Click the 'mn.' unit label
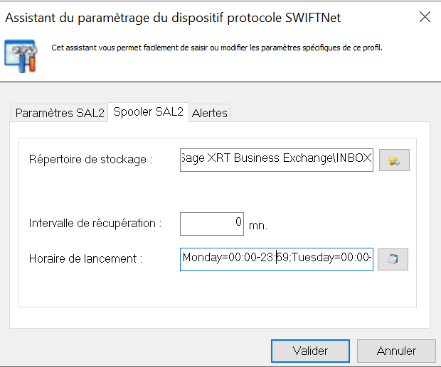Image resolution: width=441 pixels, height=367 pixels. tap(257, 226)
